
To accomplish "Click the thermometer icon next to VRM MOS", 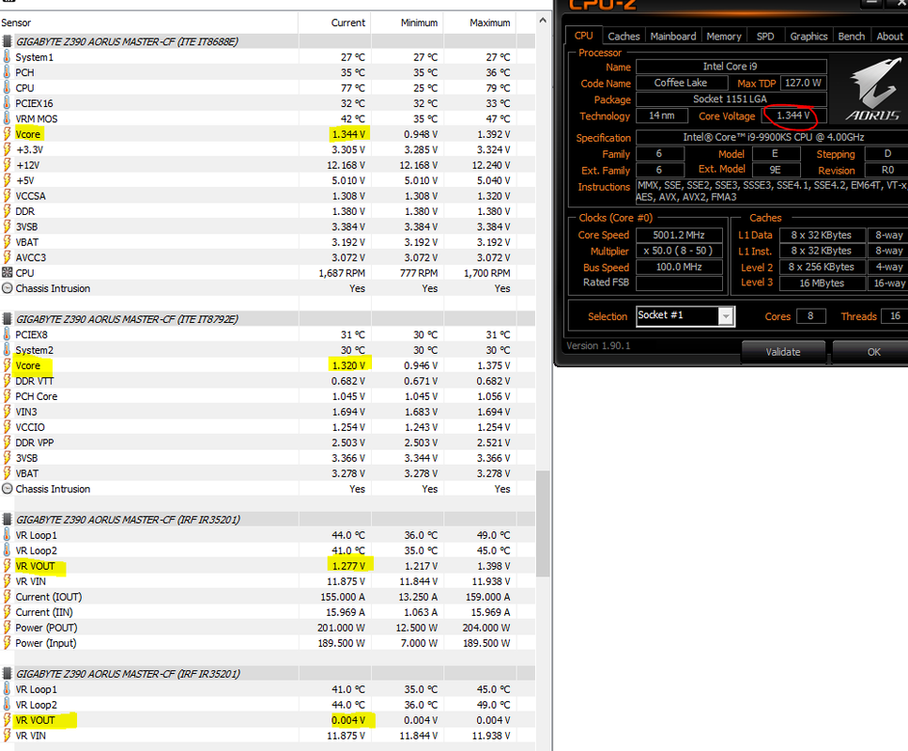I will coord(7,118).
